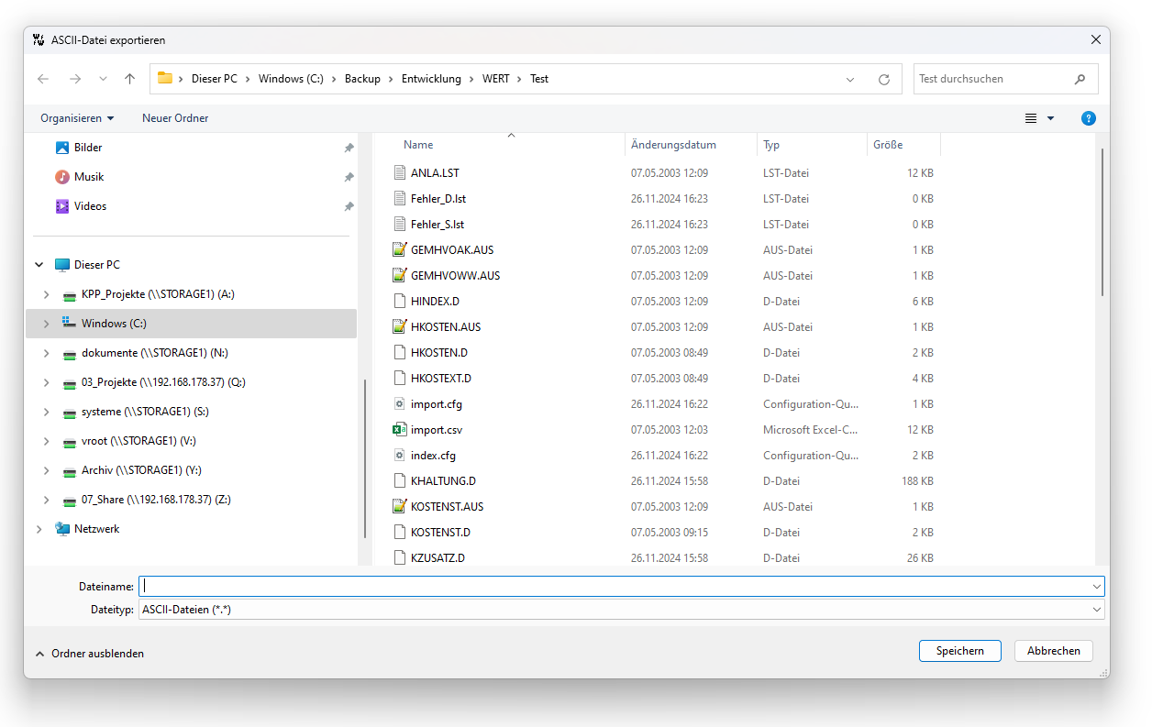This screenshot has width=1152, height=727.
Task: Click the GEMHVOAK.AUS file icon
Action: pyautogui.click(x=399, y=250)
